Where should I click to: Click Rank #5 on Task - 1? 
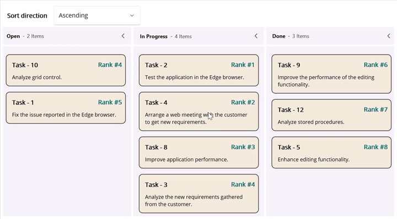(110, 102)
